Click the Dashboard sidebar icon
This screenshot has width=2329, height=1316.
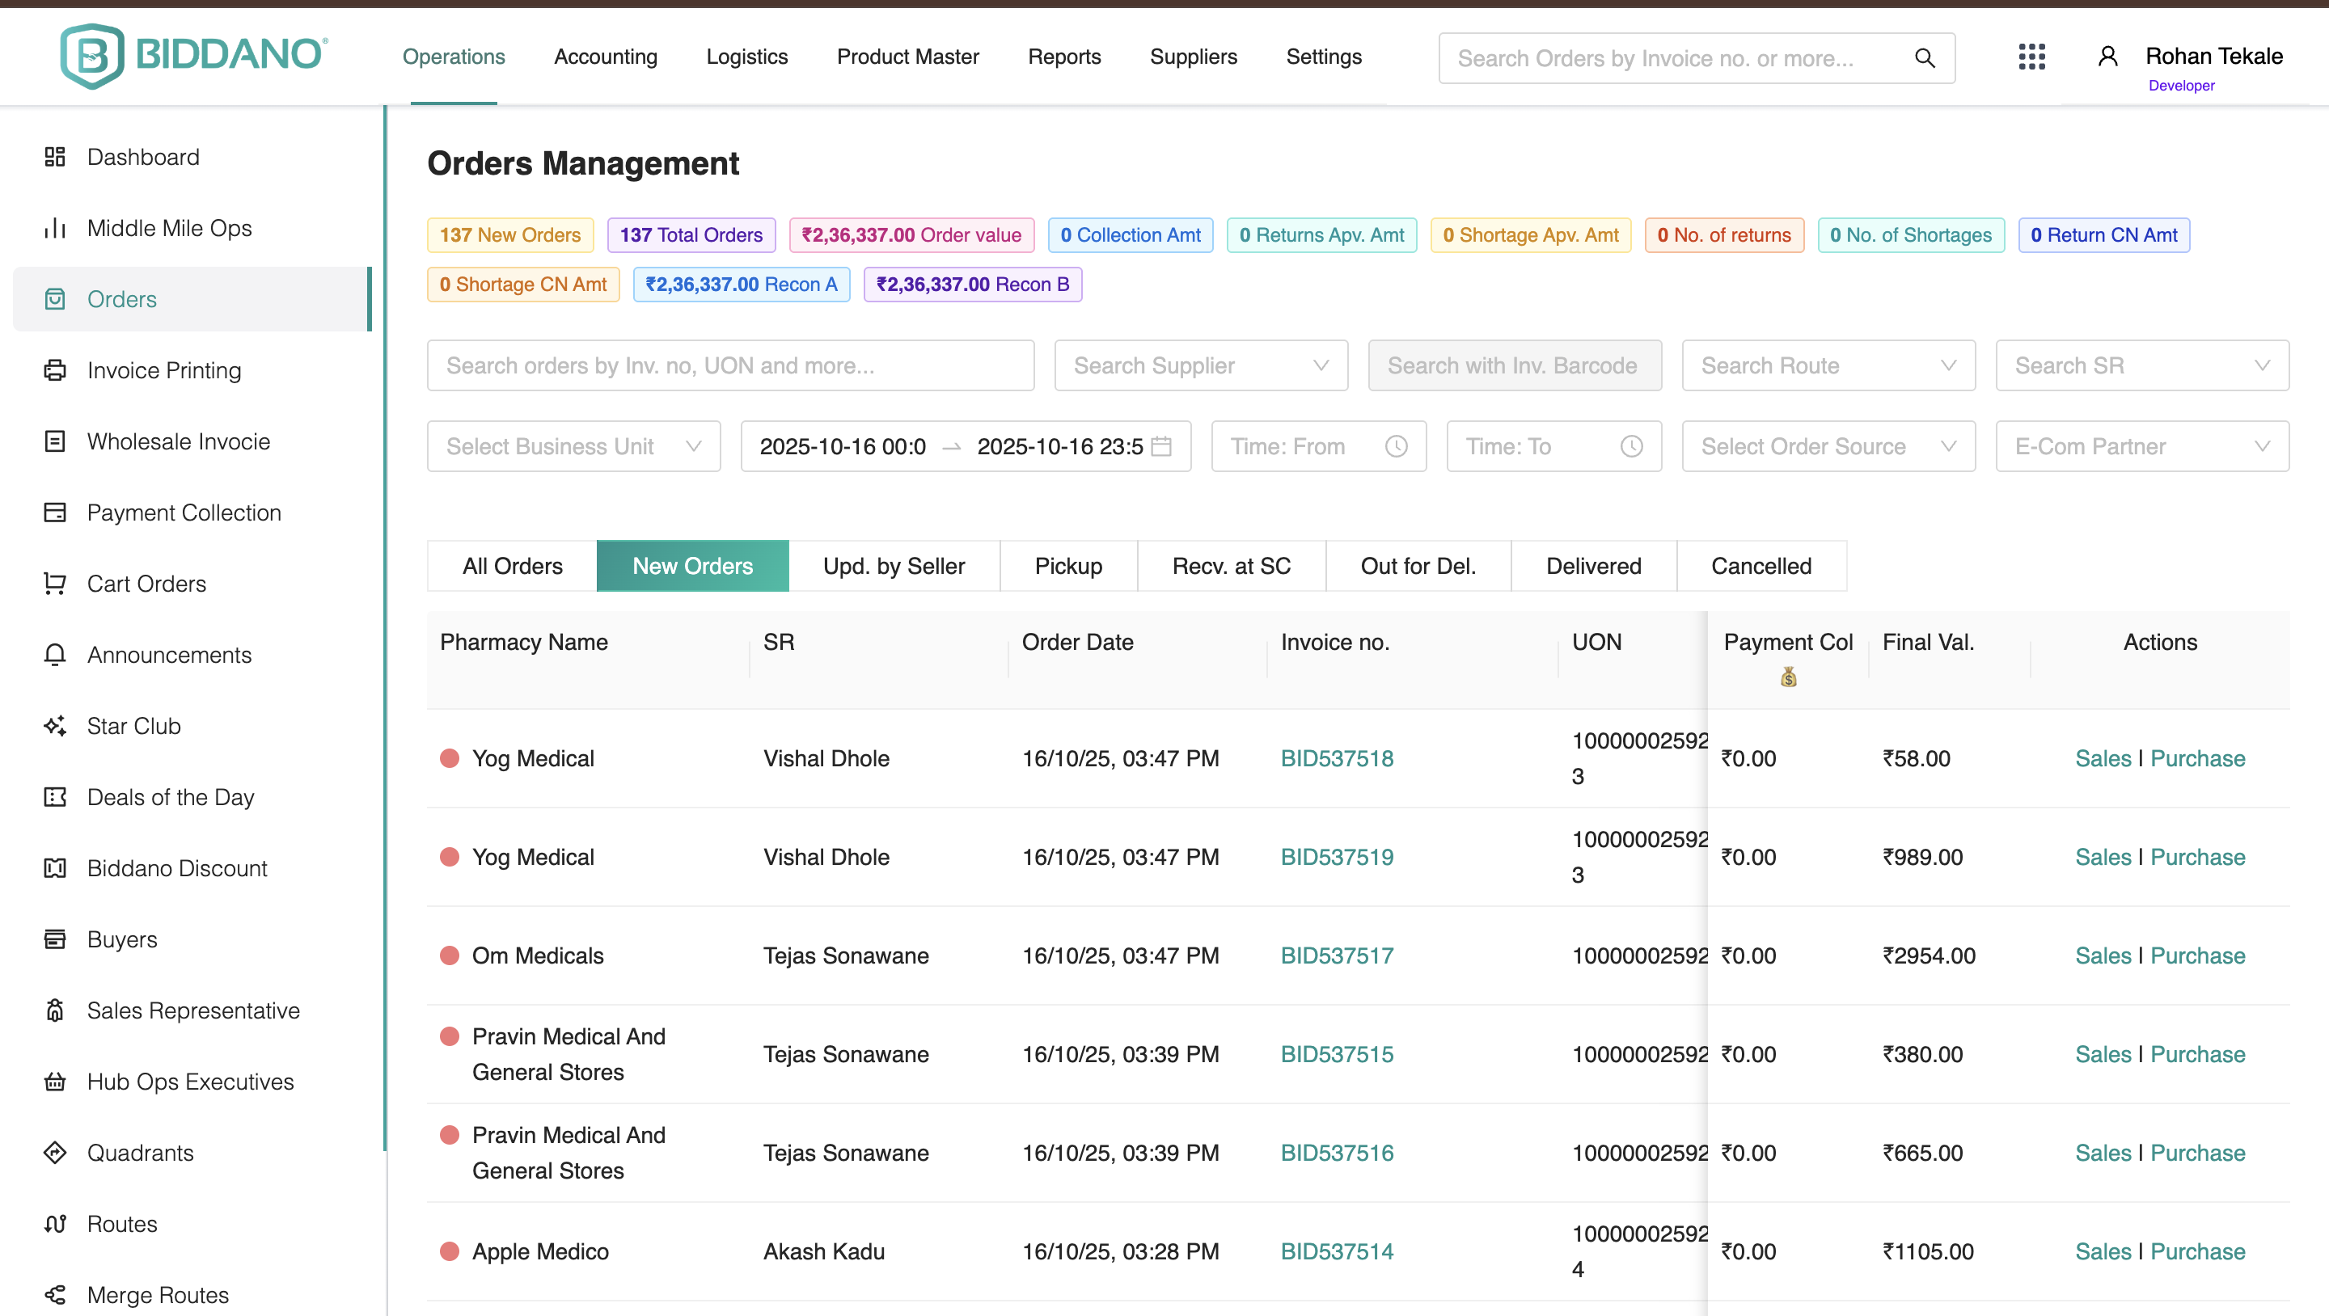coord(55,158)
